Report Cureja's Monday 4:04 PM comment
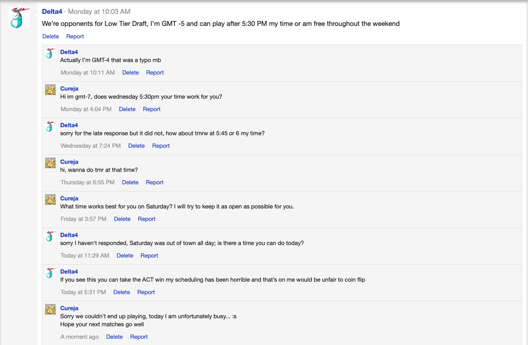The width and height of the screenshot is (528, 345). coord(152,109)
